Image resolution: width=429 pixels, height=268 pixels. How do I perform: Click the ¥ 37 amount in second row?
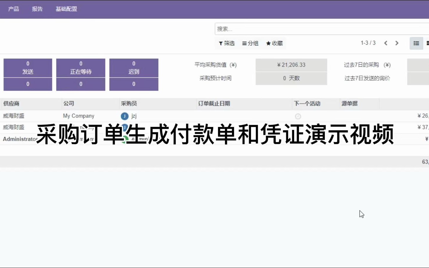point(423,127)
